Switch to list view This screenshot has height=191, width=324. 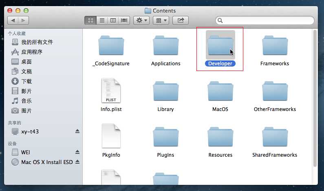pyautogui.click(x=102, y=20)
